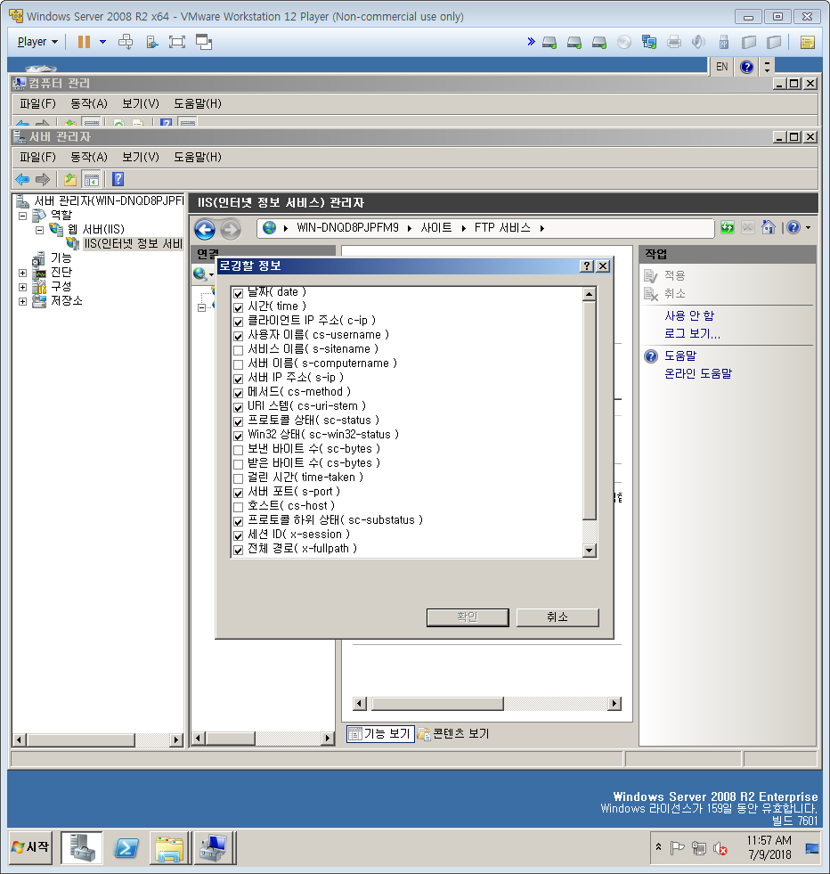Select IIS(인터넷 정보 서비스) tree item
Screen dimensions: 830x874
pos(133,243)
